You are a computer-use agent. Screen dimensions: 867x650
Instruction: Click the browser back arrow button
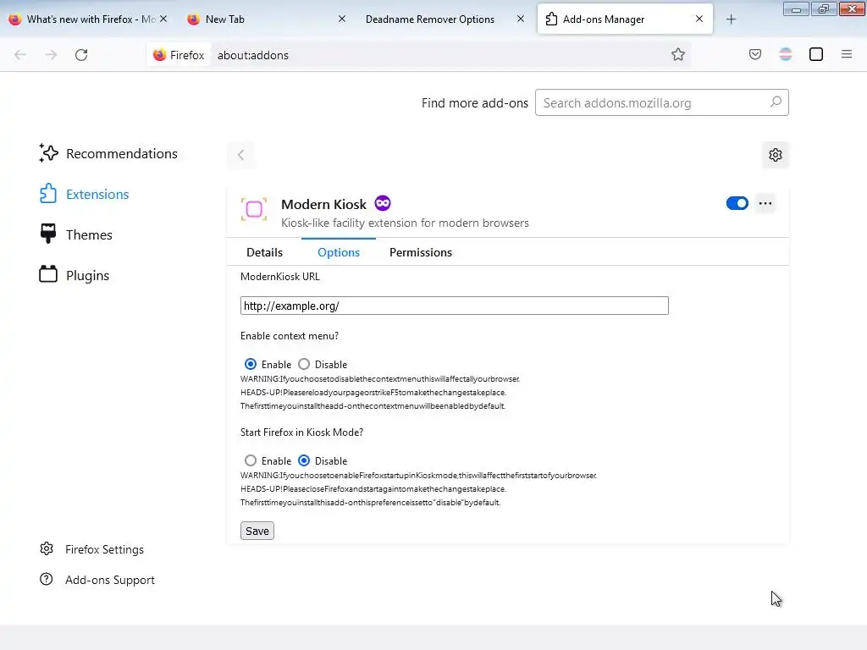point(20,55)
